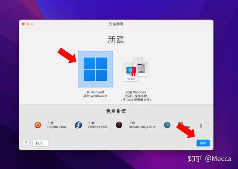Click the 打开... button
238x169 pixels.
coord(40,143)
